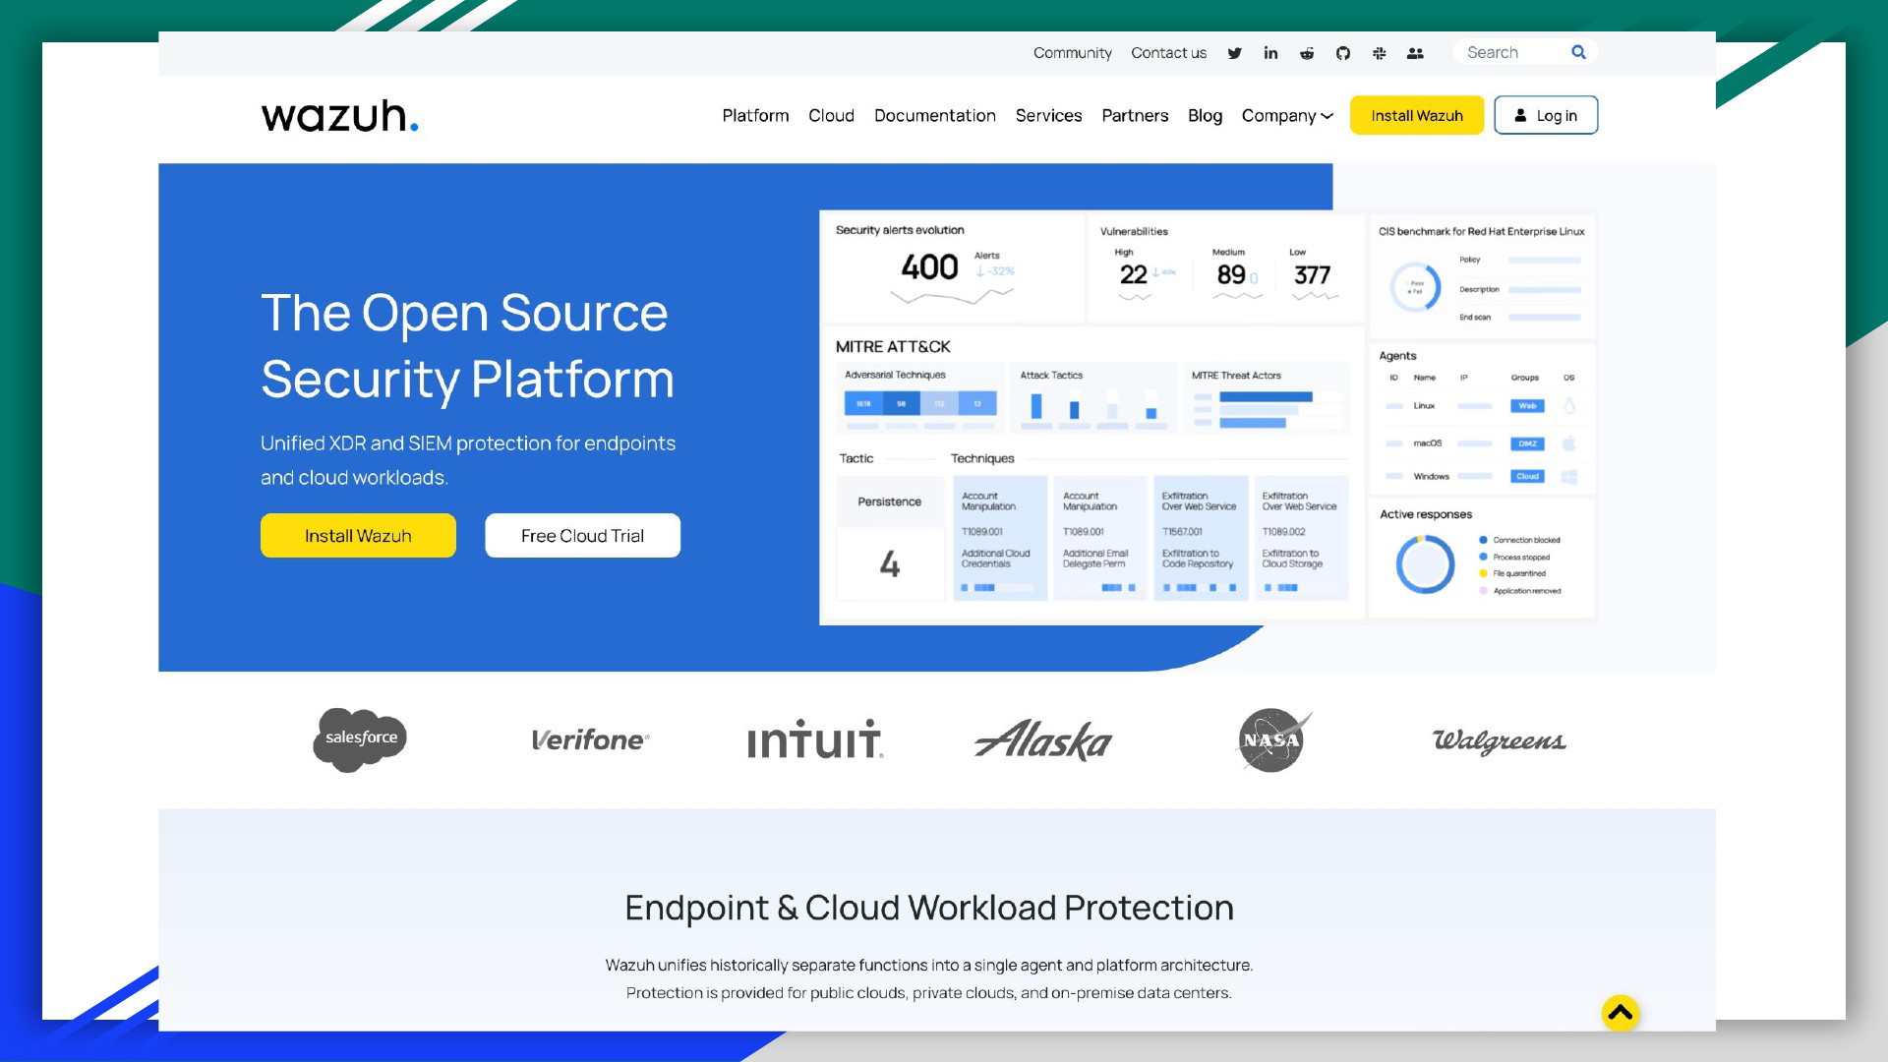
Task: Open the Cloud menu item
Action: coord(831,116)
